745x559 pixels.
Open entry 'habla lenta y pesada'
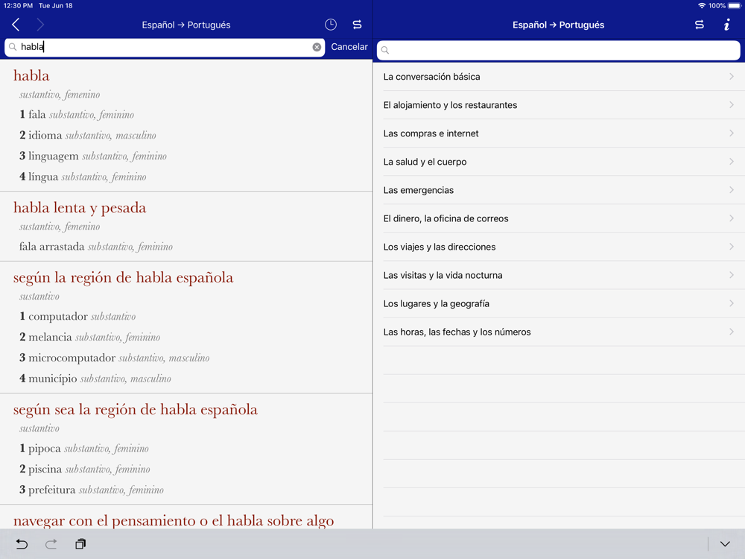click(x=80, y=208)
